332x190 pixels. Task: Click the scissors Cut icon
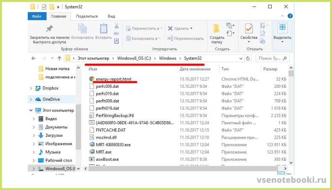tap(117, 27)
